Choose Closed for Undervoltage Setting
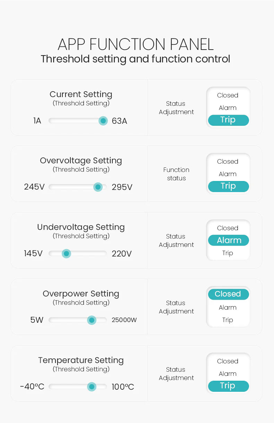The height and width of the screenshot is (423, 274). coord(228,228)
